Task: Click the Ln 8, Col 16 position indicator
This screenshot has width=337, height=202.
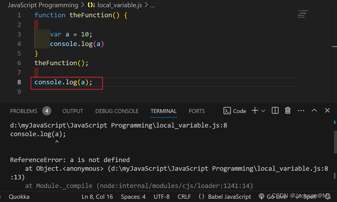Action: (x=97, y=197)
